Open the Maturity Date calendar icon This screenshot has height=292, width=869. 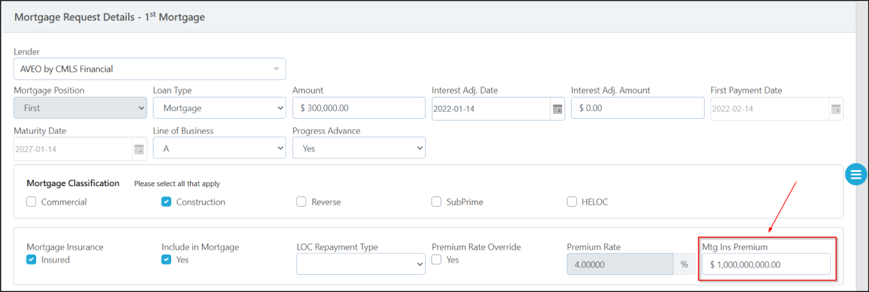(x=138, y=149)
